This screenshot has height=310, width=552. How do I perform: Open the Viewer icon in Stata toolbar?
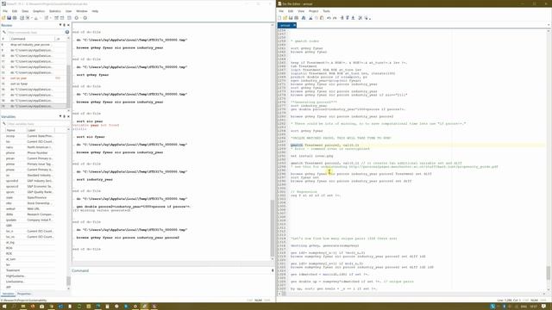click(x=28, y=18)
